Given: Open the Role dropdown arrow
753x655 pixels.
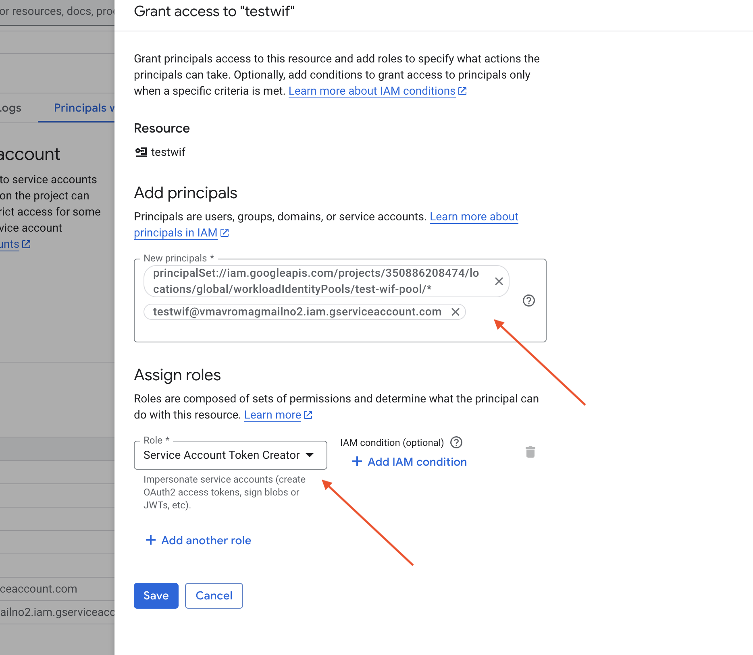Looking at the screenshot, I should point(310,455).
